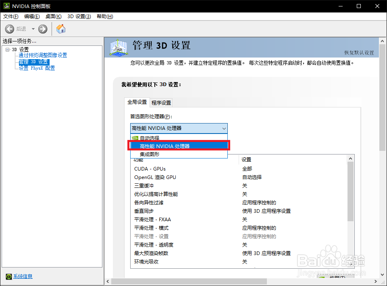Select the 三重缓冲 row
387x286 pixels.
pos(239,185)
